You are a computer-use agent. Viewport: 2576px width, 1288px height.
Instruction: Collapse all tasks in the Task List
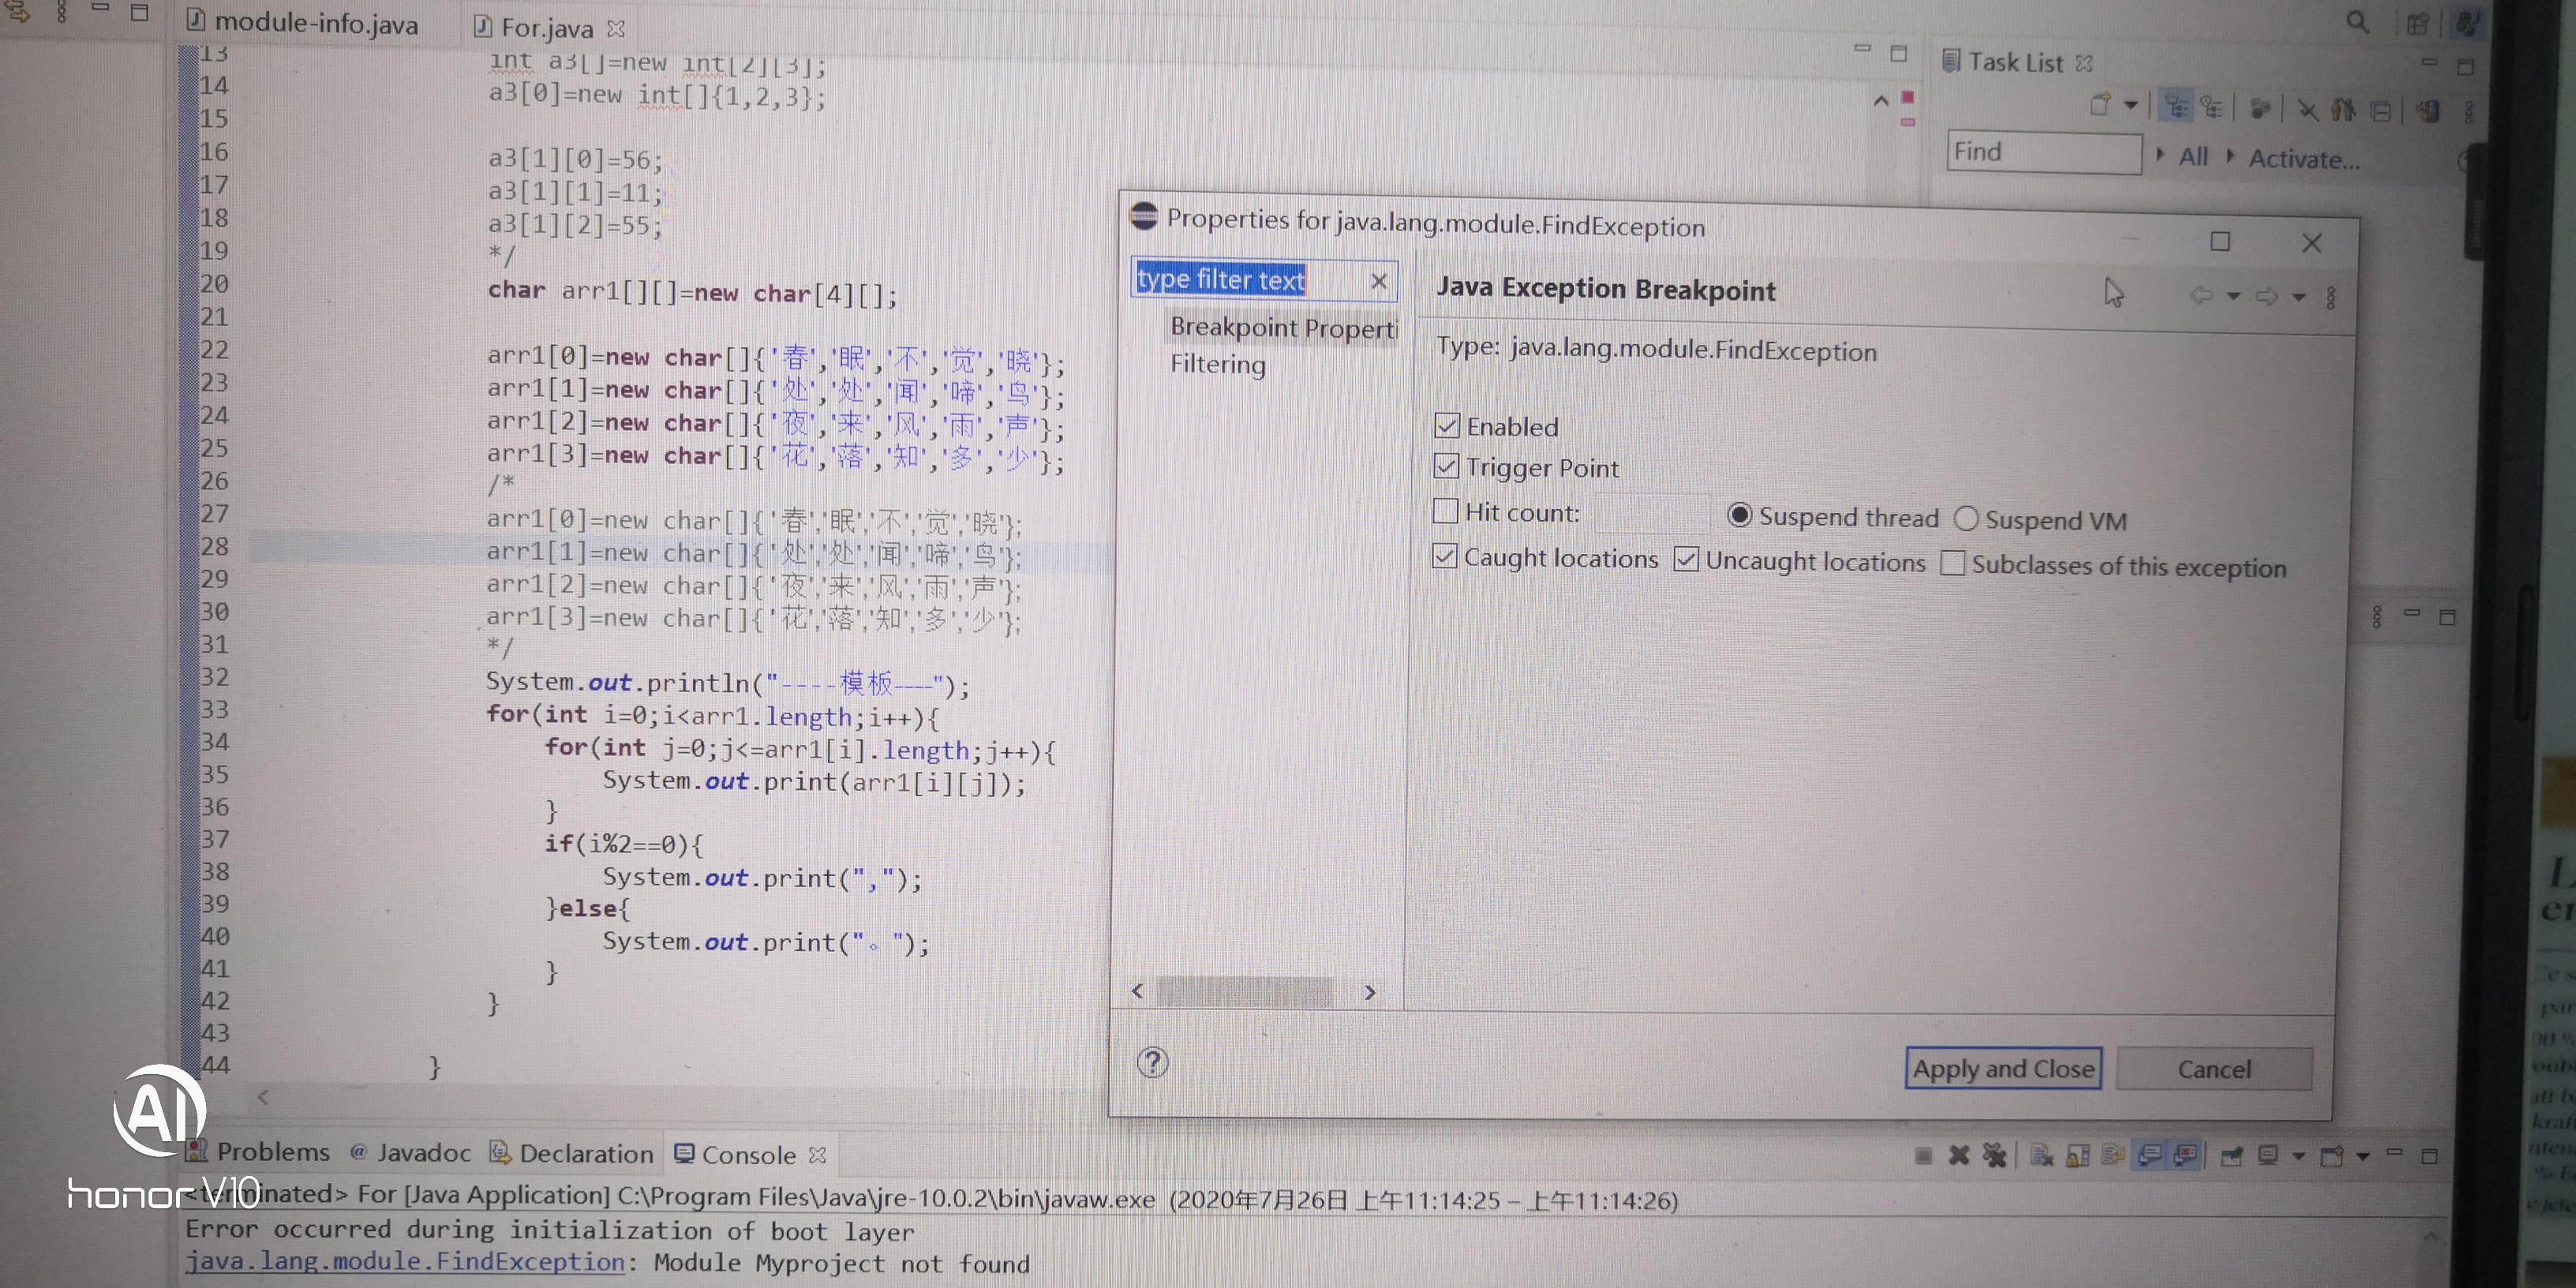pyautogui.click(x=2382, y=111)
